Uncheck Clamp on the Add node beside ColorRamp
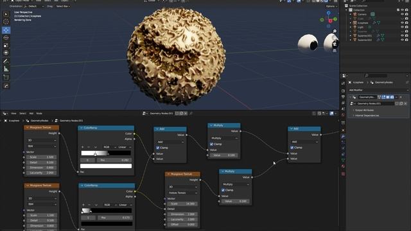Screen dimensions: 411x231 point(158,148)
